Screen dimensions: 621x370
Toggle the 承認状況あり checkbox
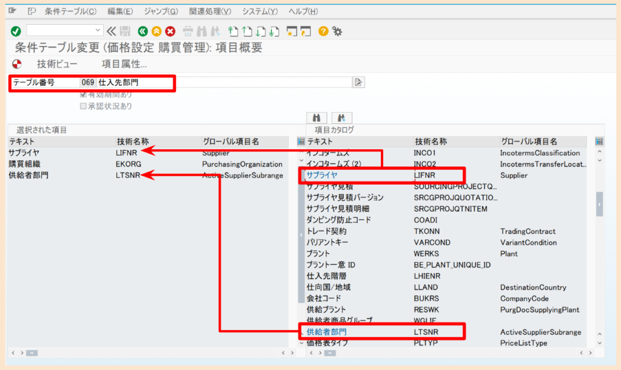(83, 106)
